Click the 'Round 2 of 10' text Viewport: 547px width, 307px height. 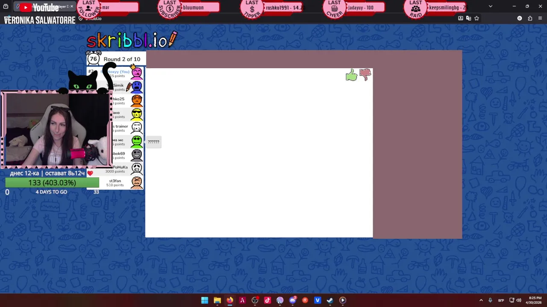point(122,59)
